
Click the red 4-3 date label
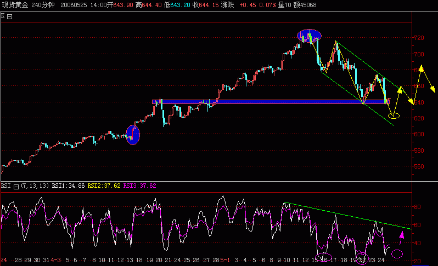pyautogui.click(x=55, y=261)
